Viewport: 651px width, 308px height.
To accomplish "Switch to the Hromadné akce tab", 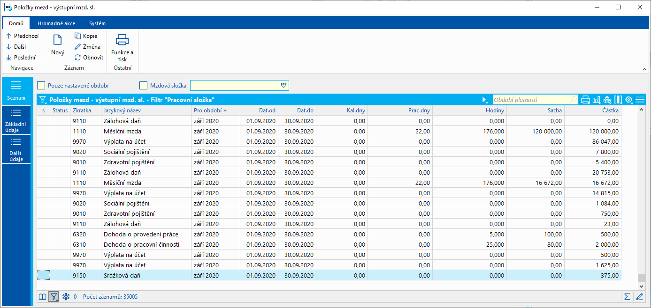I will click(56, 23).
